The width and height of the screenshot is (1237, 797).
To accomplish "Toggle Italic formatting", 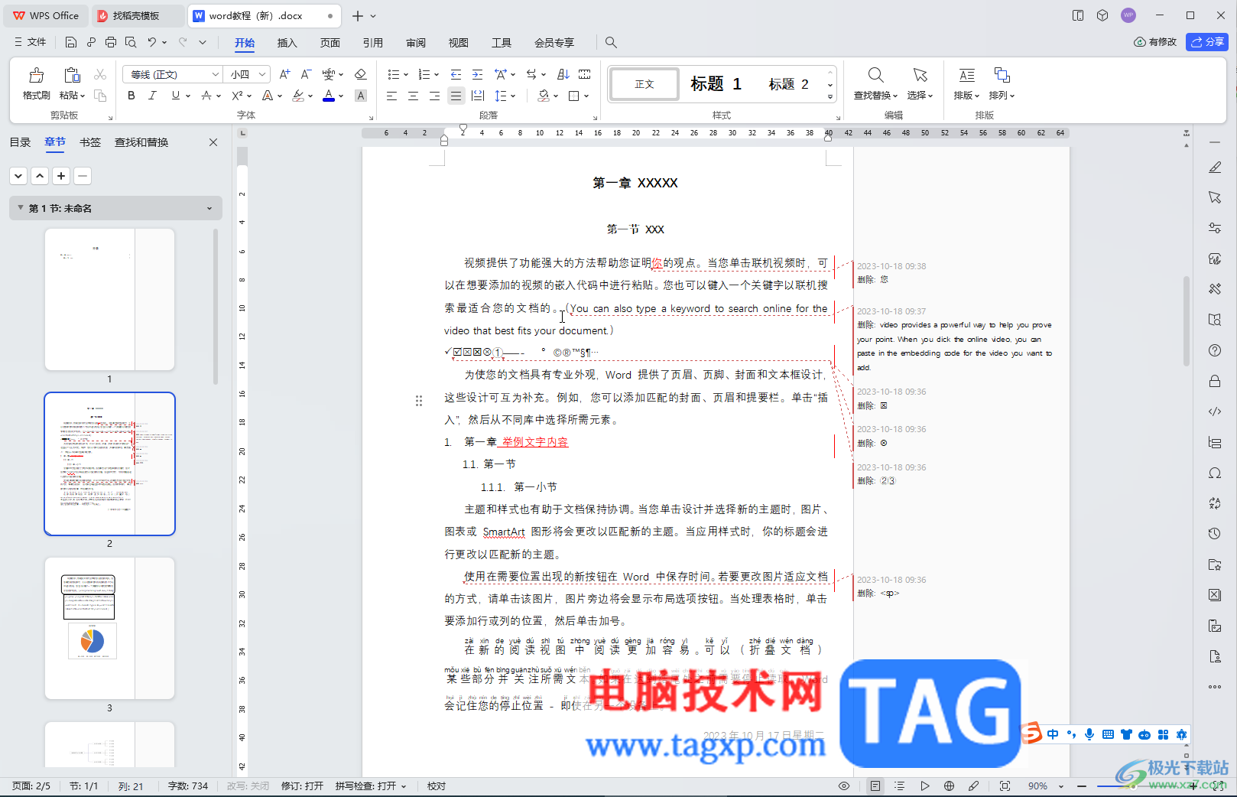I will [153, 96].
